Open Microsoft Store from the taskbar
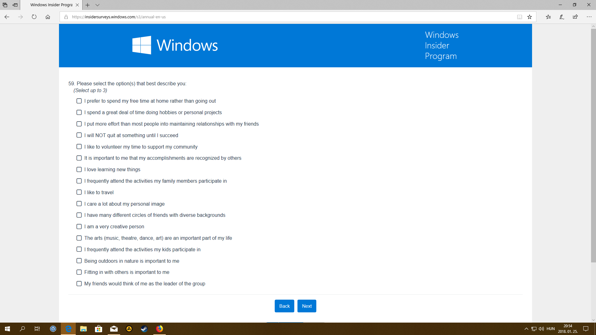The width and height of the screenshot is (596, 335). pos(99,329)
